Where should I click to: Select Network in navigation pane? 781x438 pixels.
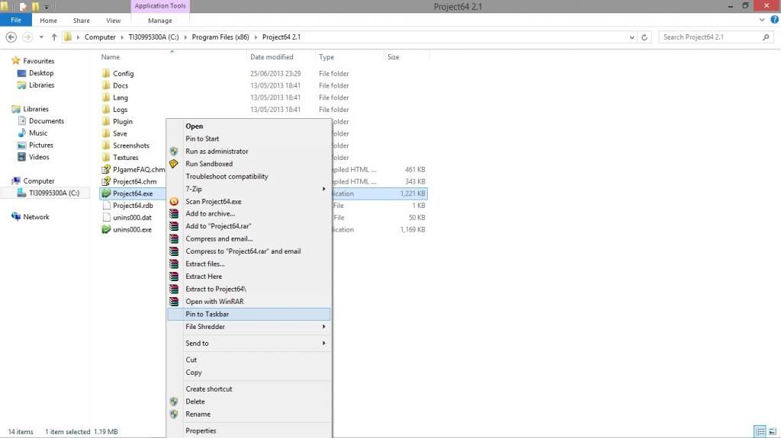[36, 217]
